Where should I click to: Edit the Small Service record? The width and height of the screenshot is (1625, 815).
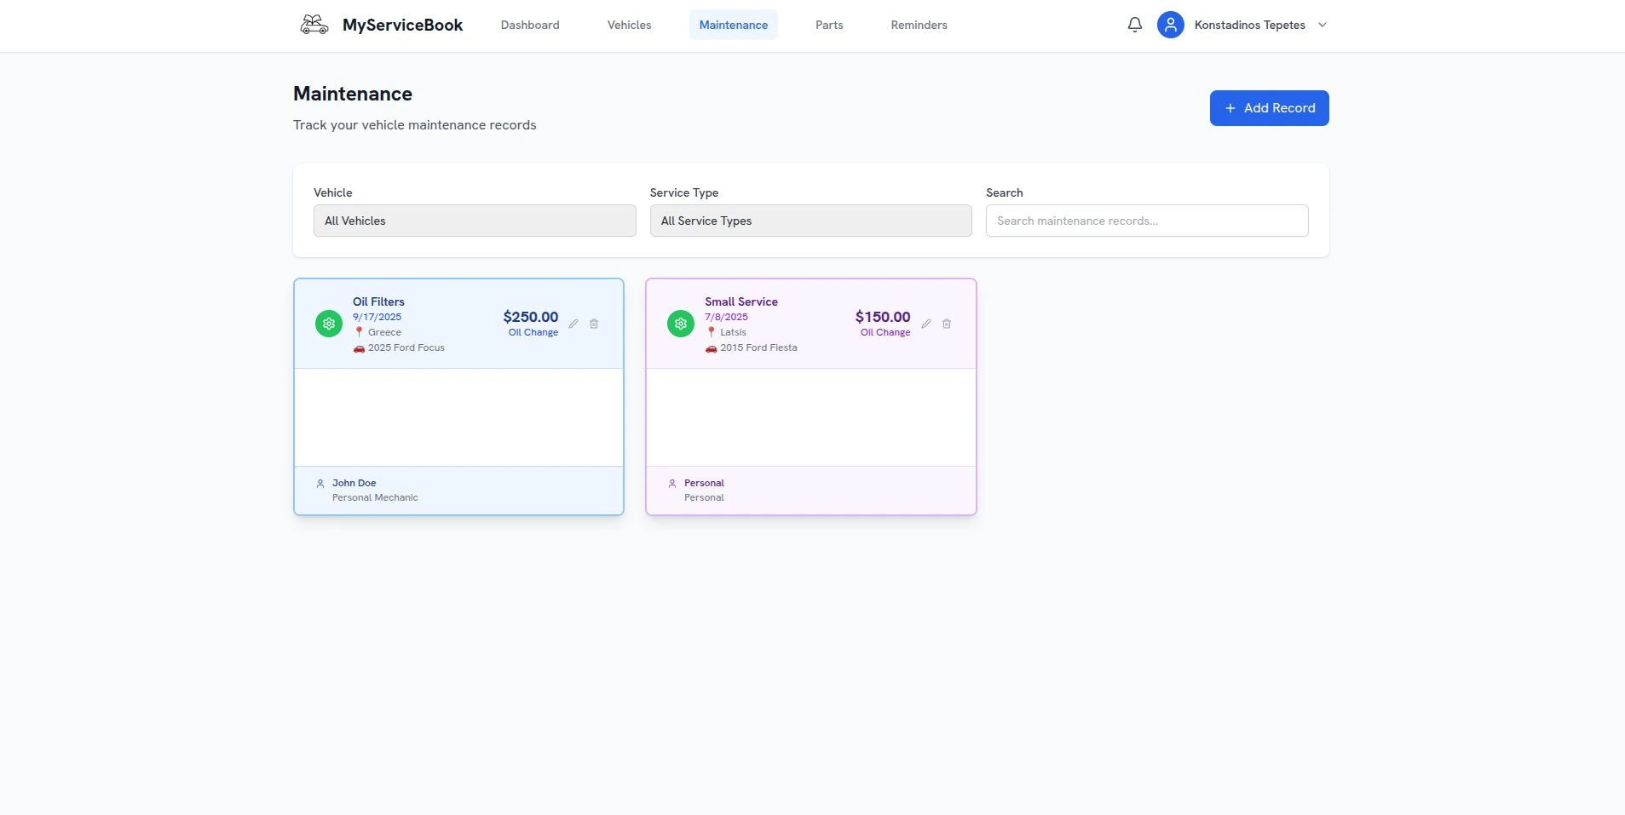coord(925,324)
